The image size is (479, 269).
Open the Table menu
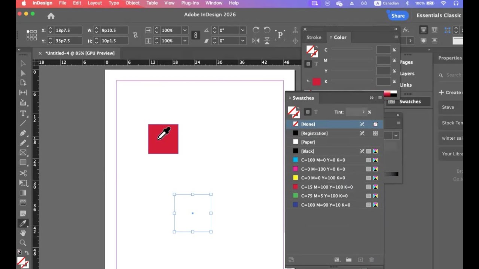152,3
